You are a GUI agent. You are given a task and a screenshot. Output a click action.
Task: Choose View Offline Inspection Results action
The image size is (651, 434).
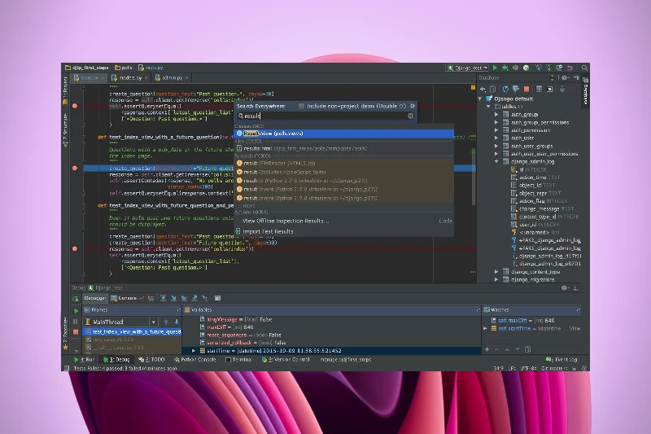343,221
